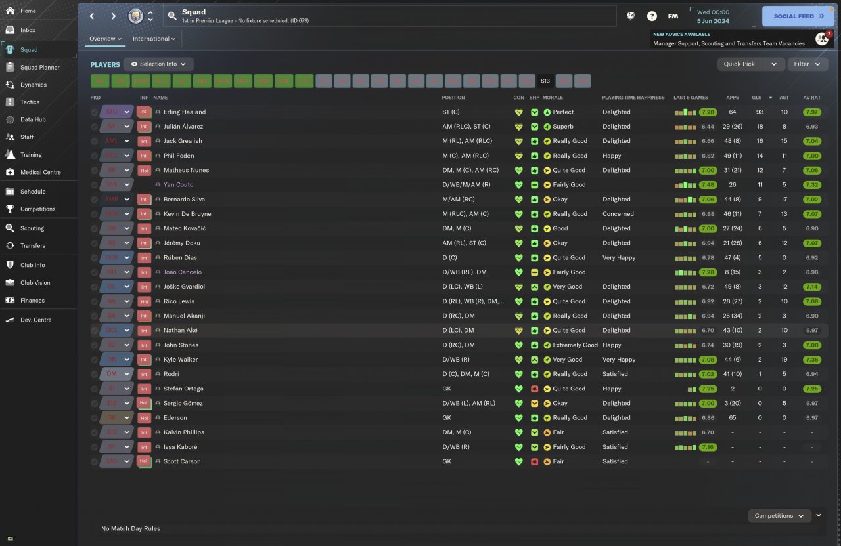The height and width of the screenshot is (546, 841).
Task: Open Finances in the sidebar
Action: [38, 300]
